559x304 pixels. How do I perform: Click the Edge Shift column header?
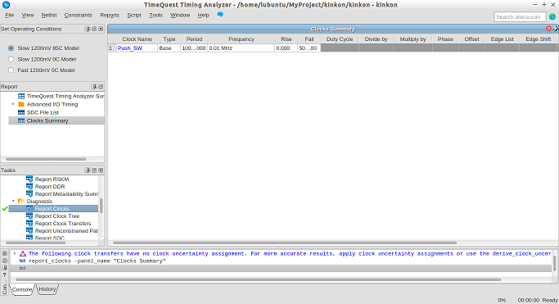tap(539, 39)
